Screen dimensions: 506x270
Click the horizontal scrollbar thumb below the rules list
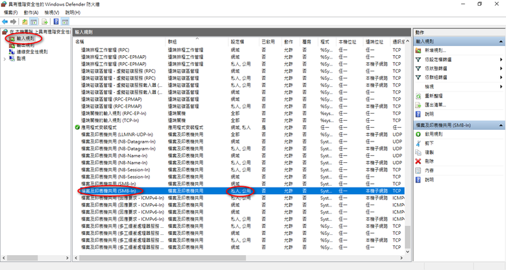pos(162,258)
